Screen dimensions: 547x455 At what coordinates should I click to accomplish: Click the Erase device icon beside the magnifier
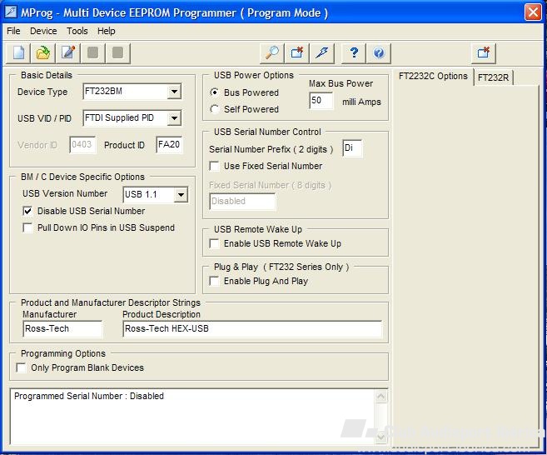(x=297, y=53)
